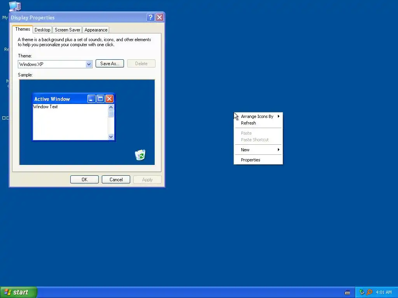Click the 'Theme:' label
This screenshot has height=298, width=398.
pyautogui.click(x=25, y=56)
